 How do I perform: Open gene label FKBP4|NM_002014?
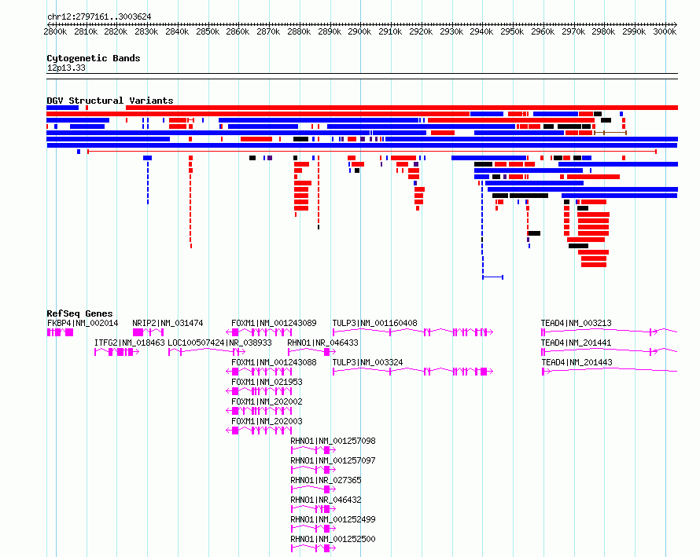[83, 323]
